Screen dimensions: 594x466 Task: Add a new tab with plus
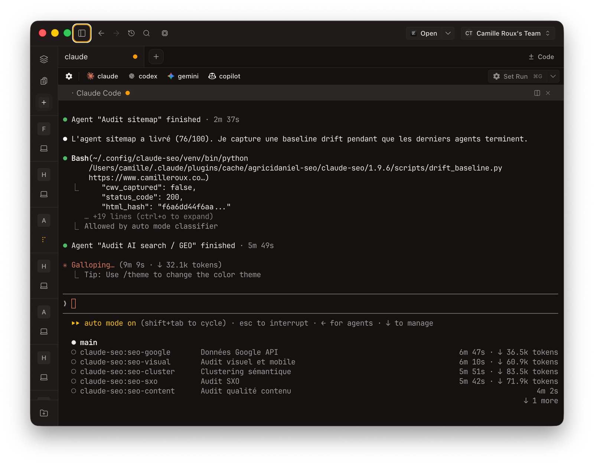(156, 57)
